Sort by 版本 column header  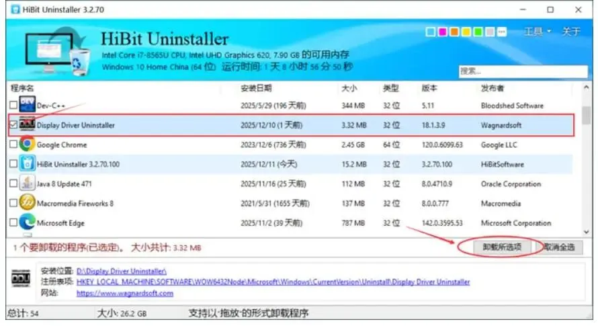[x=429, y=88]
